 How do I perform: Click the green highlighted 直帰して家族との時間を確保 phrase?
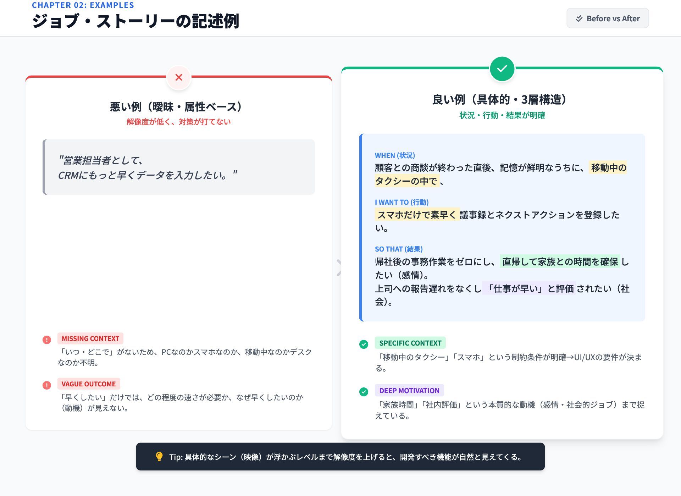(560, 262)
